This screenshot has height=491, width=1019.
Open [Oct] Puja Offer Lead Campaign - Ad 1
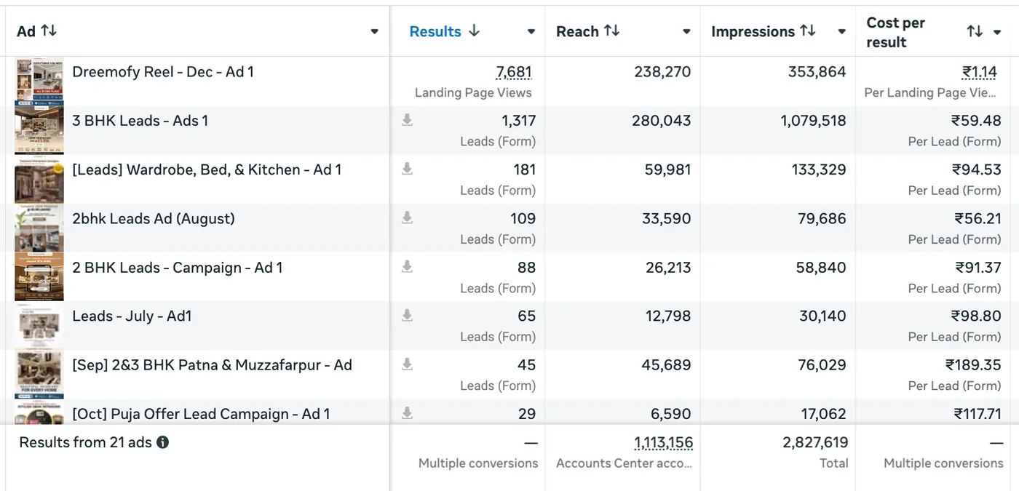click(201, 414)
